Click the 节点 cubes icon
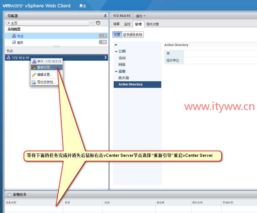The height and width of the screenshot is (213, 257). click(x=14, y=36)
